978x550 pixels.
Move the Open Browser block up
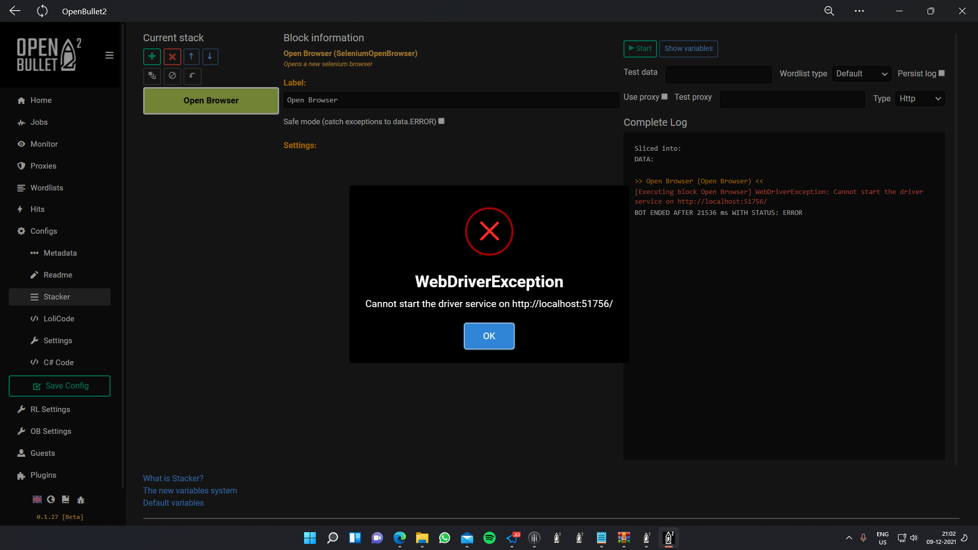point(191,57)
